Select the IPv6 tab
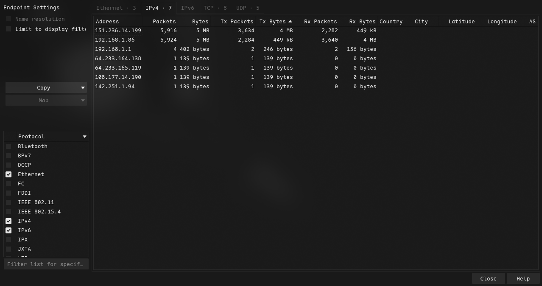542x286 pixels. tap(187, 8)
